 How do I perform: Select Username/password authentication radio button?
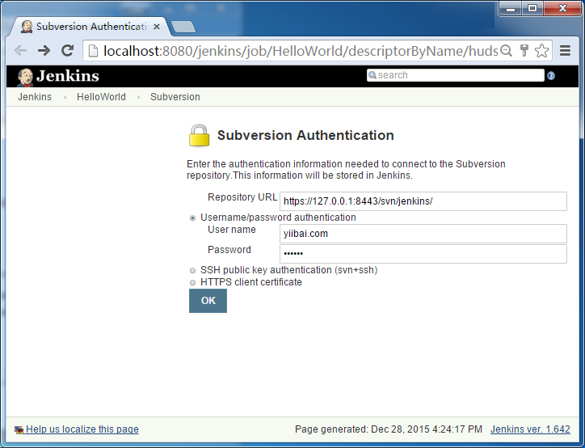tap(192, 218)
